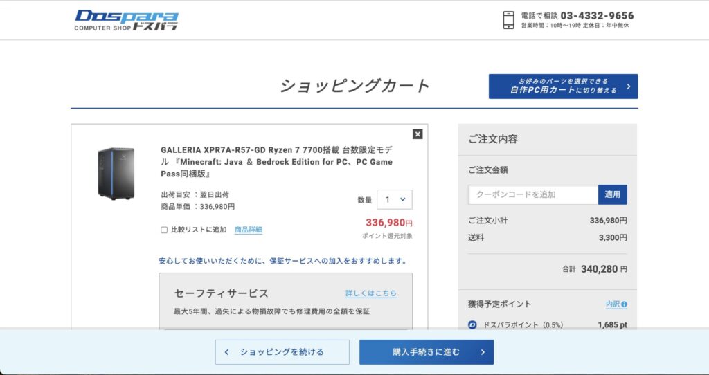709x375 pixels.
Task: Click the GALLERIA XPR7A-R57-GD product title
Action: 276,161
